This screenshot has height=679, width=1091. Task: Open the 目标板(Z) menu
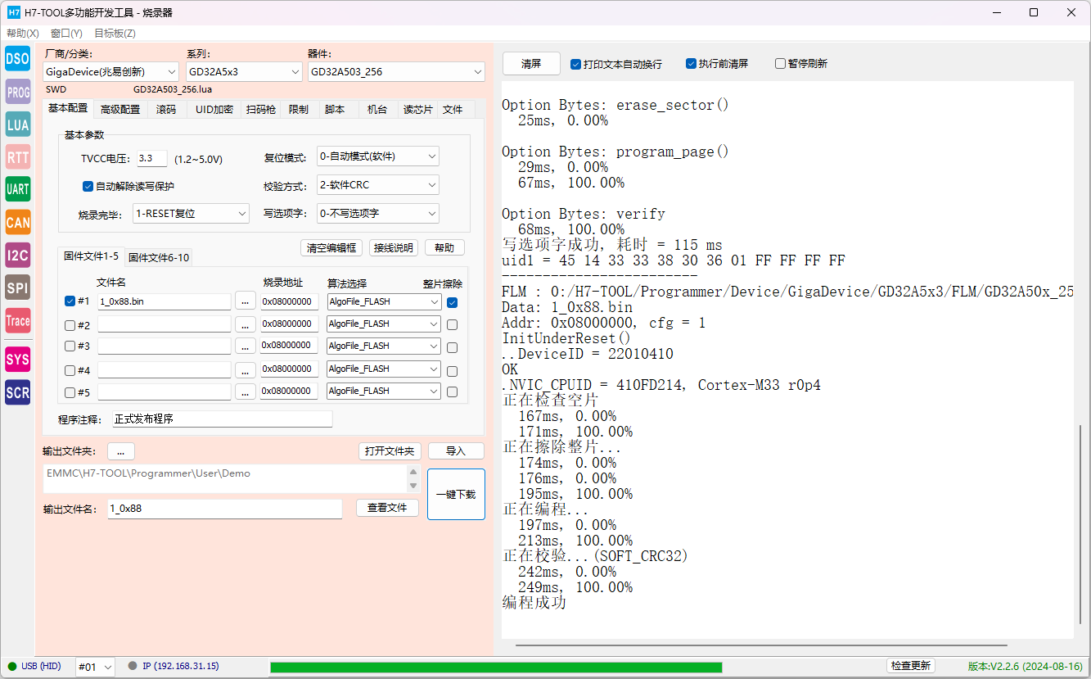pos(115,33)
